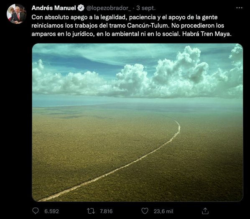250x219 pixels.
Task: Click the 6.592 replies count
Action: point(52,211)
